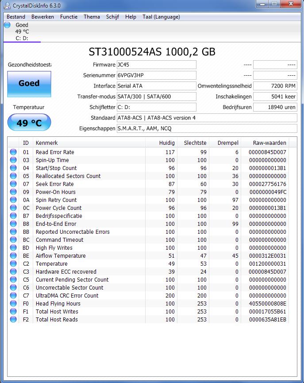
Task: Click the status orb for Power Cycle Count
Action: point(13,208)
